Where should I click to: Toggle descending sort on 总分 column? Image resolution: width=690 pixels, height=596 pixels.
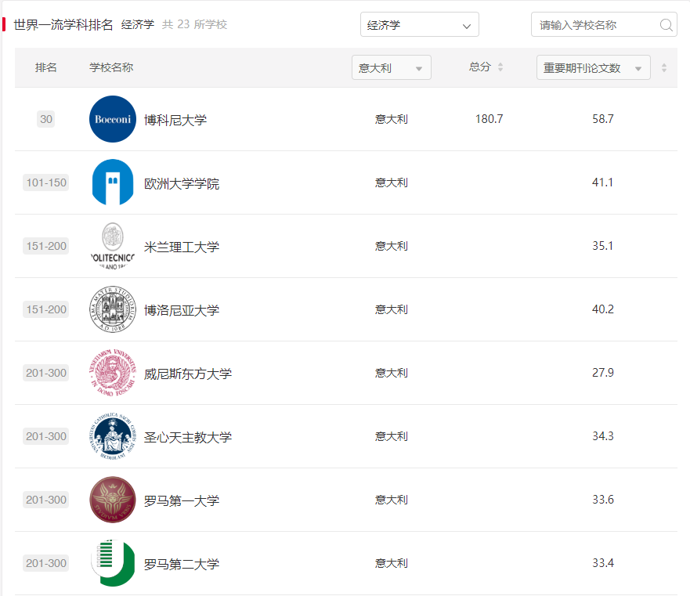click(x=500, y=70)
